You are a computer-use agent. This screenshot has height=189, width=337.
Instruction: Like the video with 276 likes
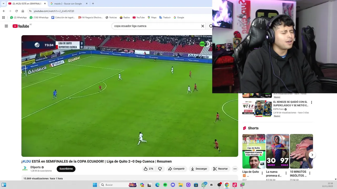[148, 169]
